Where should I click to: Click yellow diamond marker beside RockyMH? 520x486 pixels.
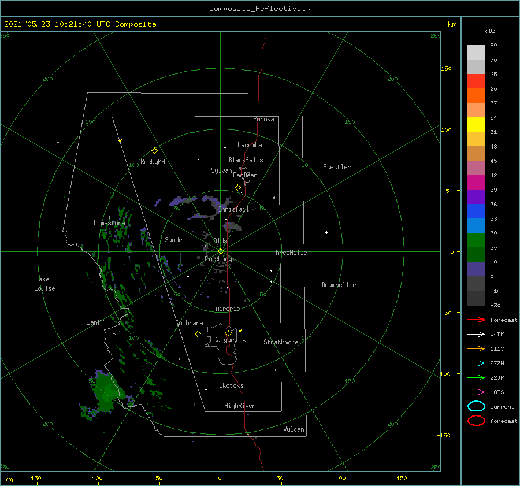pyautogui.click(x=154, y=151)
